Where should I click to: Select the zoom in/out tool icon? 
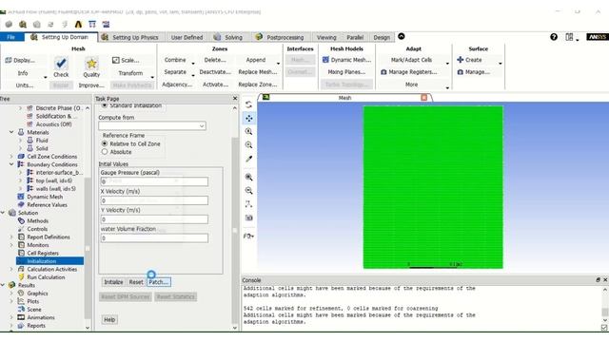pos(249,131)
